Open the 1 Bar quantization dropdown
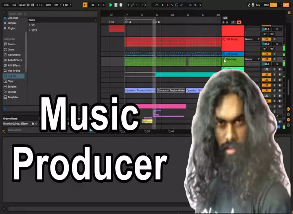The image size is (293, 214). pyautogui.click(x=67, y=5)
